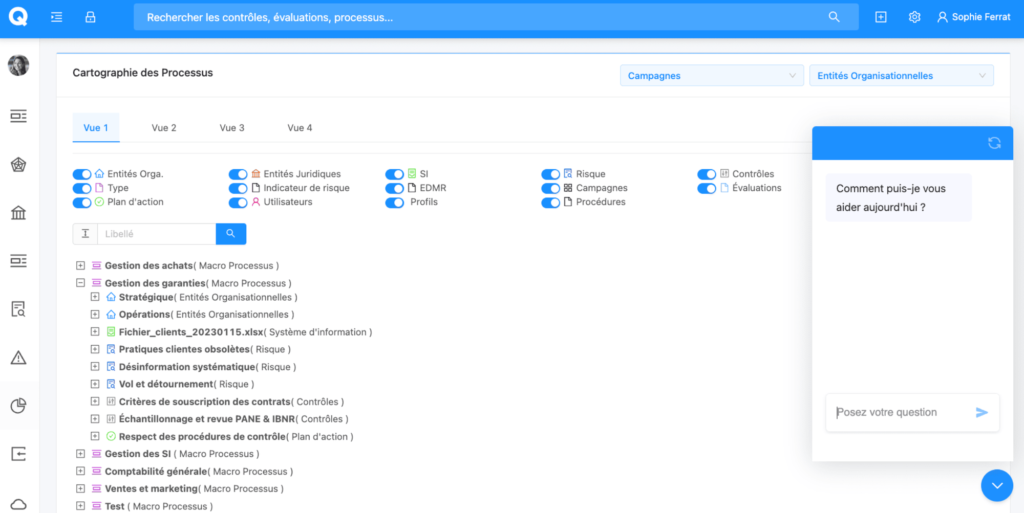The width and height of the screenshot is (1024, 513).
Task: Open the Campagnes dropdown
Action: click(711, 76)
